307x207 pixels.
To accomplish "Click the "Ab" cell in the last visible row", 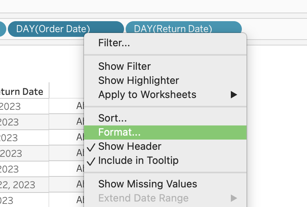I will pyautogui.click(x=80, y=200).
